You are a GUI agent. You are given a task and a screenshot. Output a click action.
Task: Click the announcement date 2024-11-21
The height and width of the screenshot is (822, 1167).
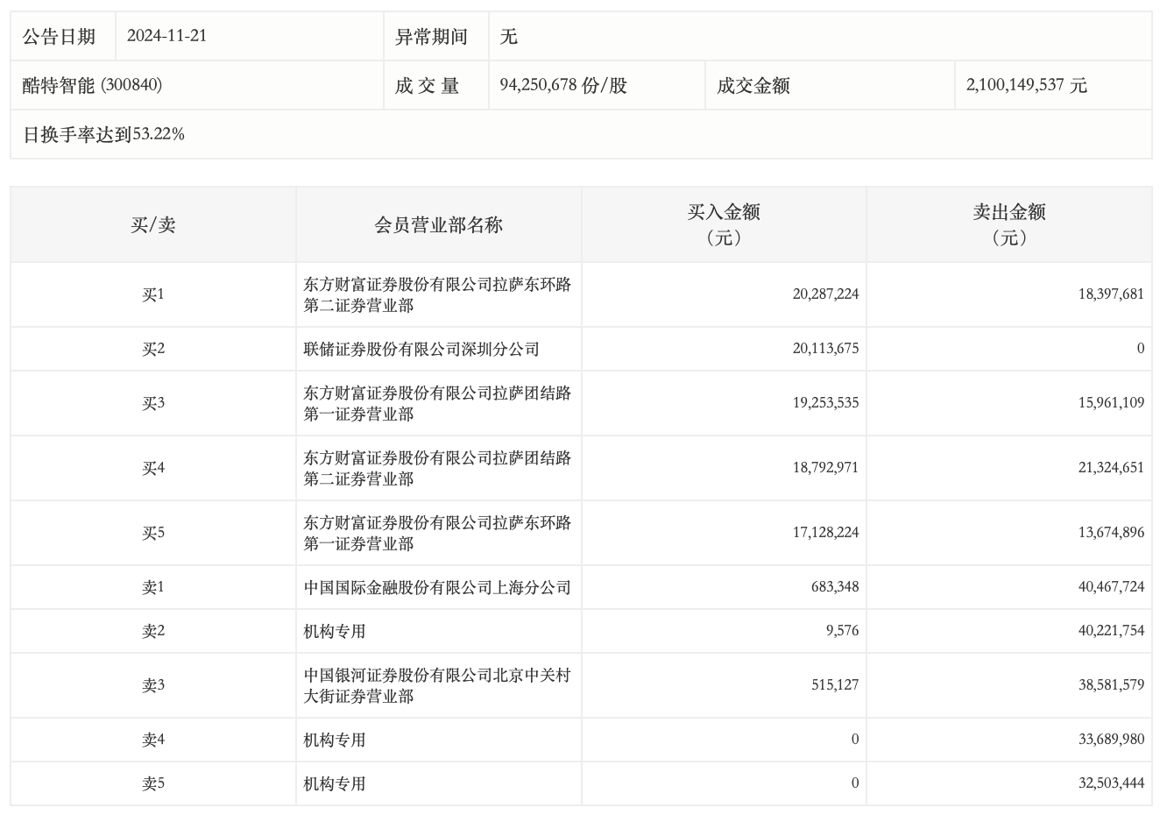tap(166, 36)
